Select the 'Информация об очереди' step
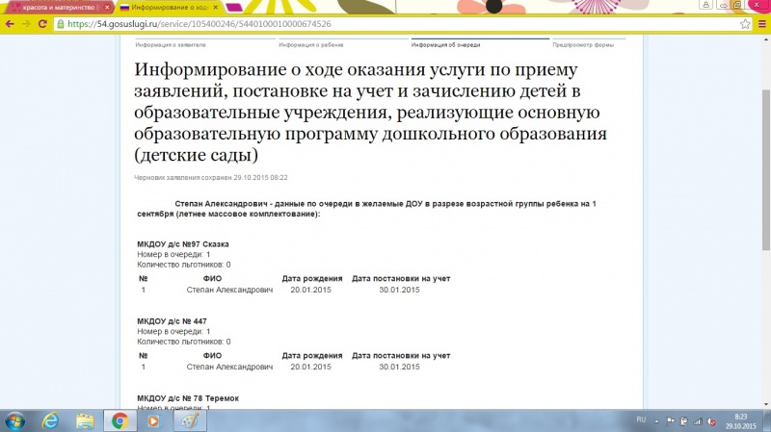The image size is (771, 432). 445,44
